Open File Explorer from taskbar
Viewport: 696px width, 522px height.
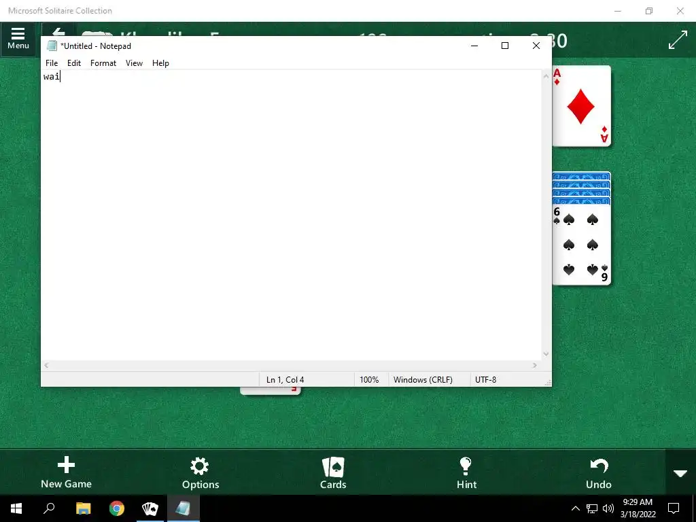(x=83, y=508)
